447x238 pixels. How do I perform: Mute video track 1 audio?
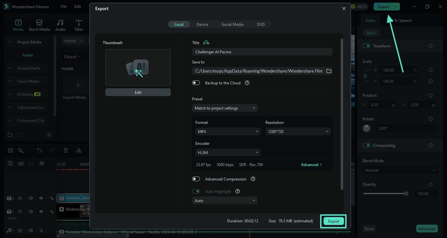pos(31,212)
